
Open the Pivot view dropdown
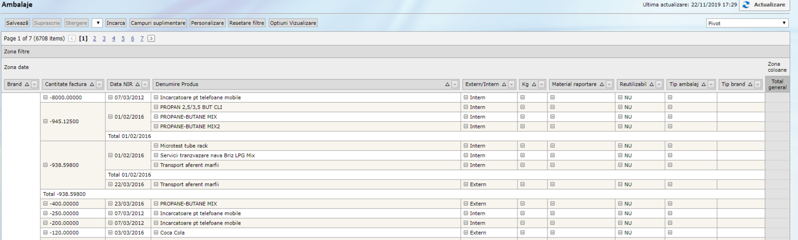[x=747, y=23]
